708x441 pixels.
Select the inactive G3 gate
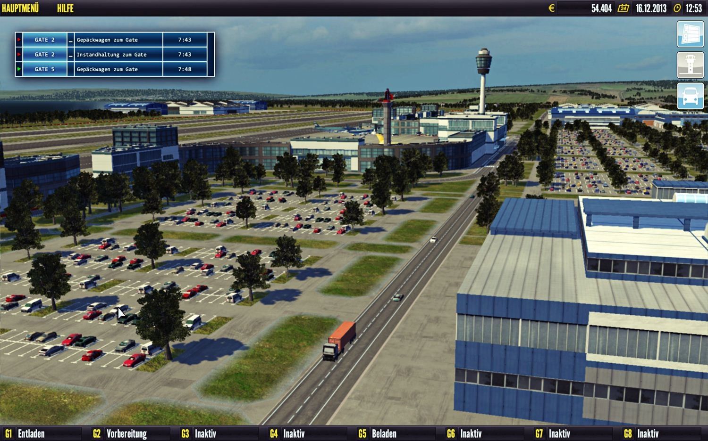199,433
